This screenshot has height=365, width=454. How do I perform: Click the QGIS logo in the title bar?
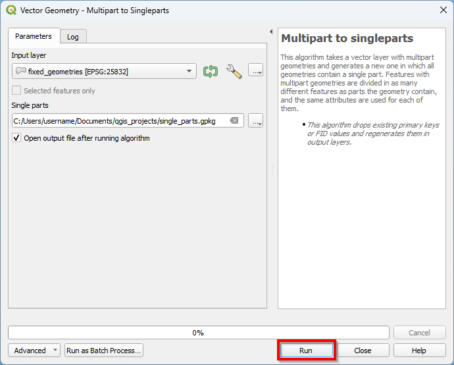pos(11,11)
